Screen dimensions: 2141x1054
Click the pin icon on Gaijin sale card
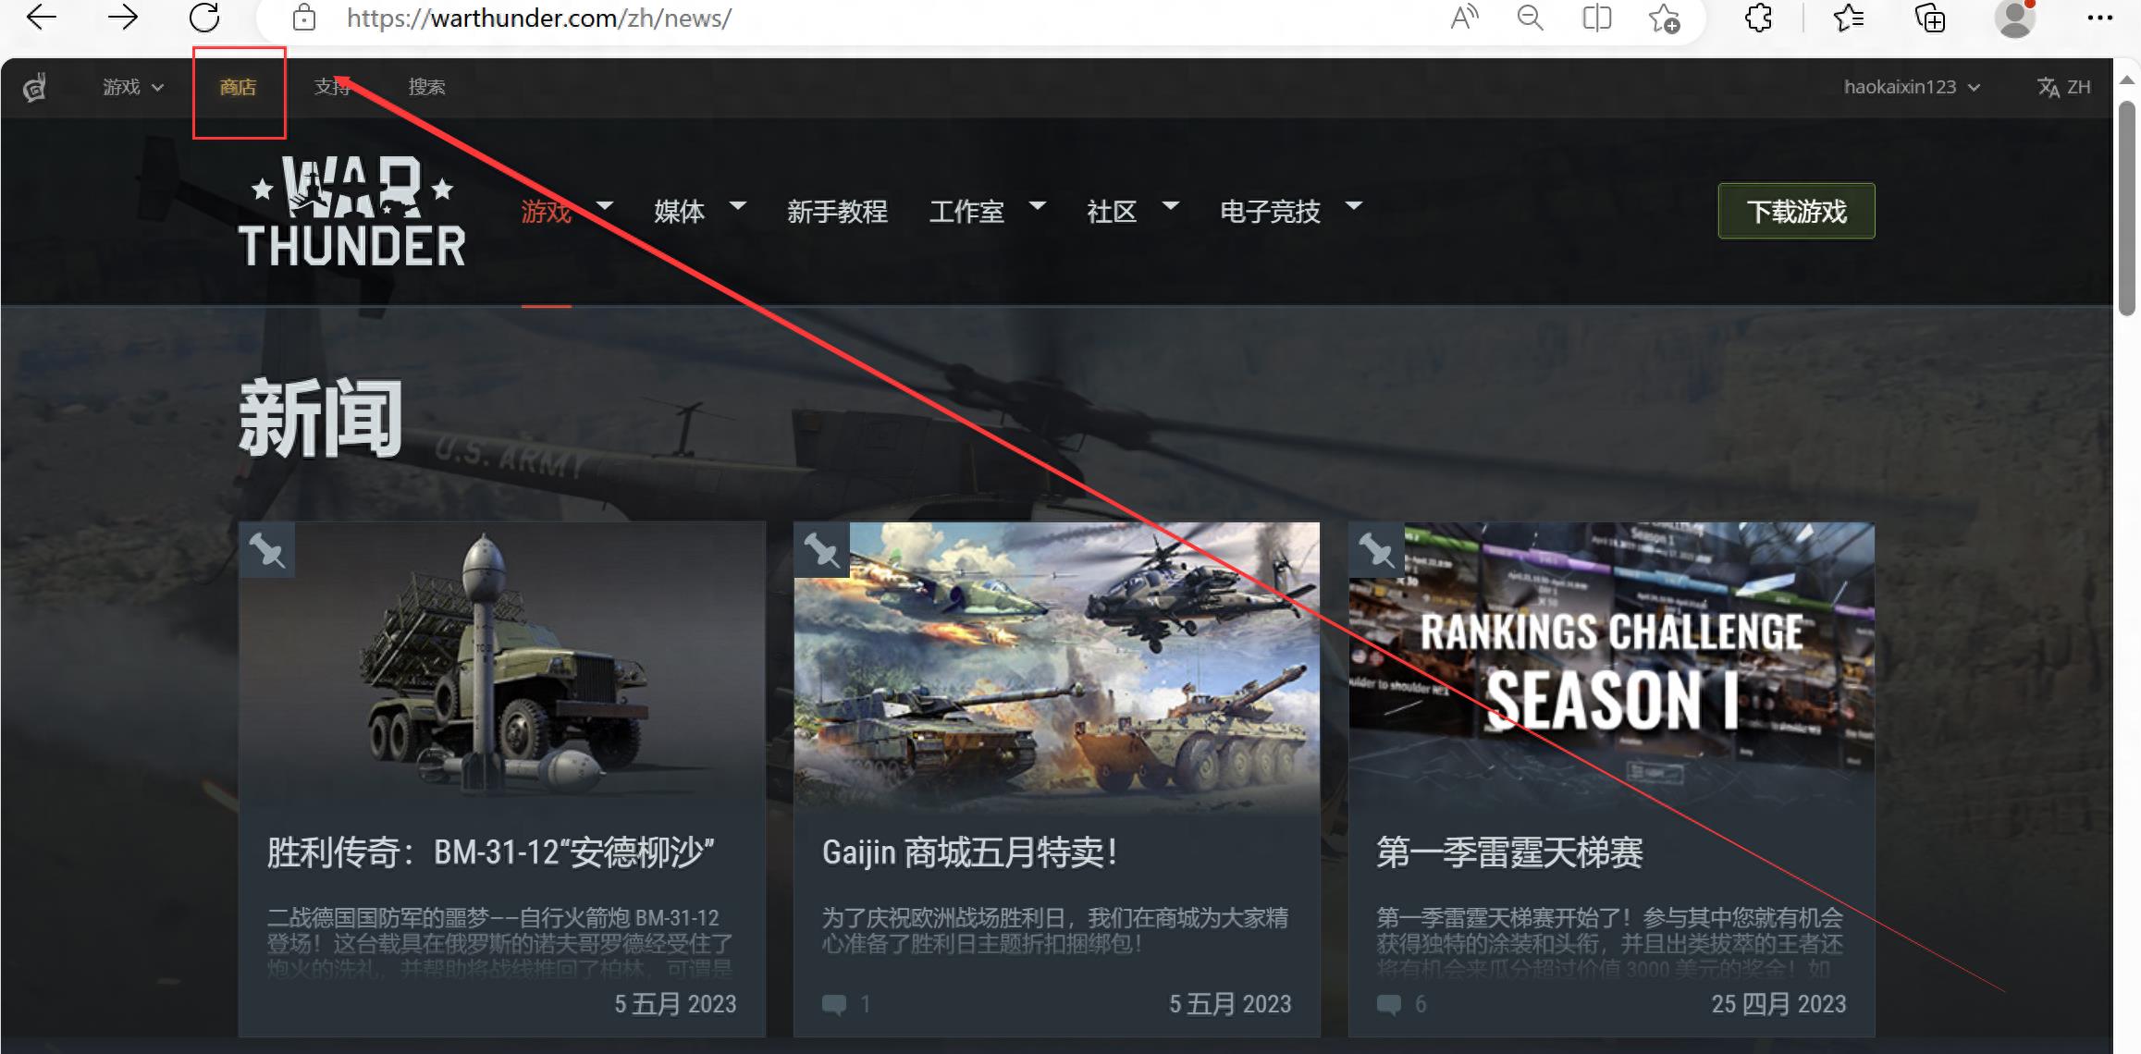pyautogui.click(x=821, y=550)
